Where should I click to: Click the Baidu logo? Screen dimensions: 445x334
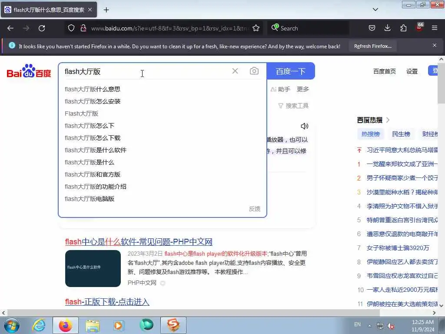tap(29, 71)
